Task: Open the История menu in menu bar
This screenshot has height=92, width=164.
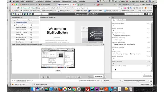Action: 48,1
